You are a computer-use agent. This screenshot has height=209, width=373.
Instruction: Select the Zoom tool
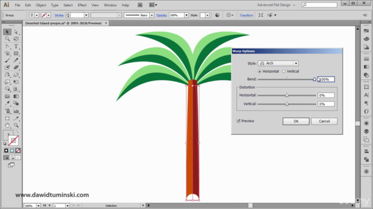coord(16,125)
